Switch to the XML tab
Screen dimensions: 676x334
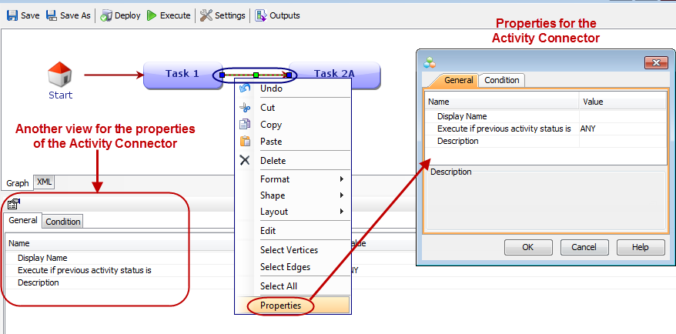[x=44, y=182]
